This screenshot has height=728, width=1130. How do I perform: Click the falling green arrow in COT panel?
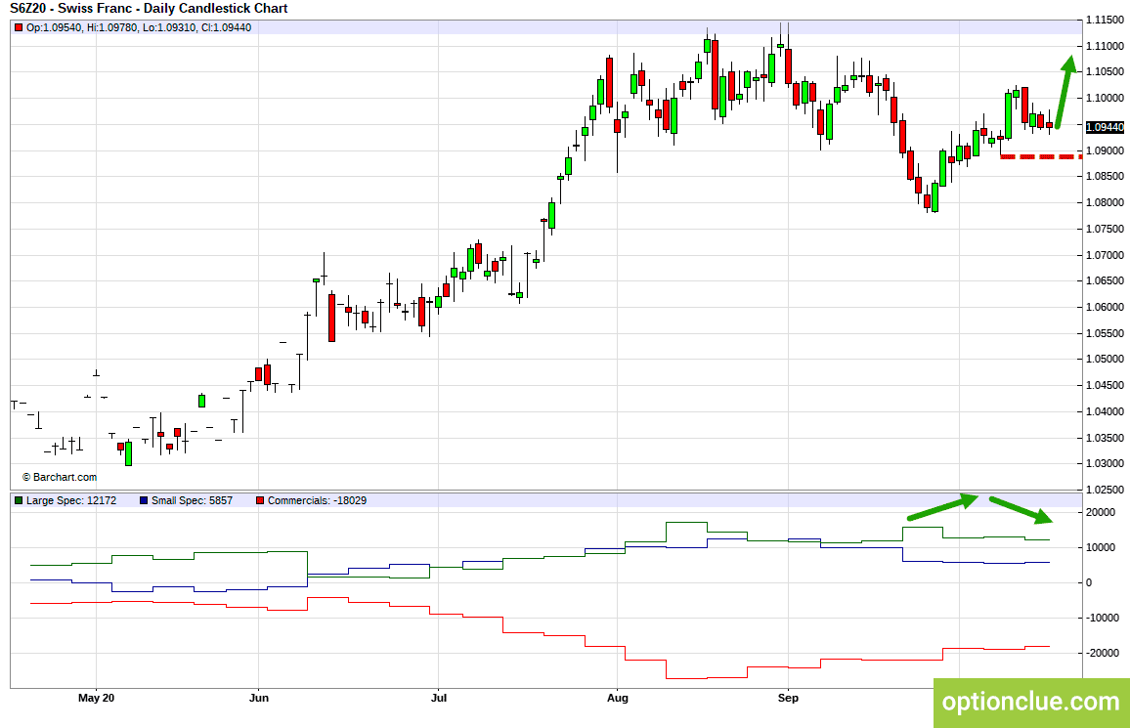(1021, 509)
